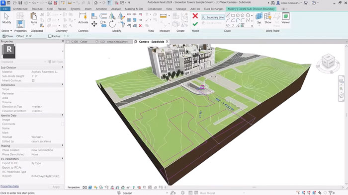Toggle the Chain checkbox
Screen dimensions: 348x195
pyautogui.click(x=4, y=36)
